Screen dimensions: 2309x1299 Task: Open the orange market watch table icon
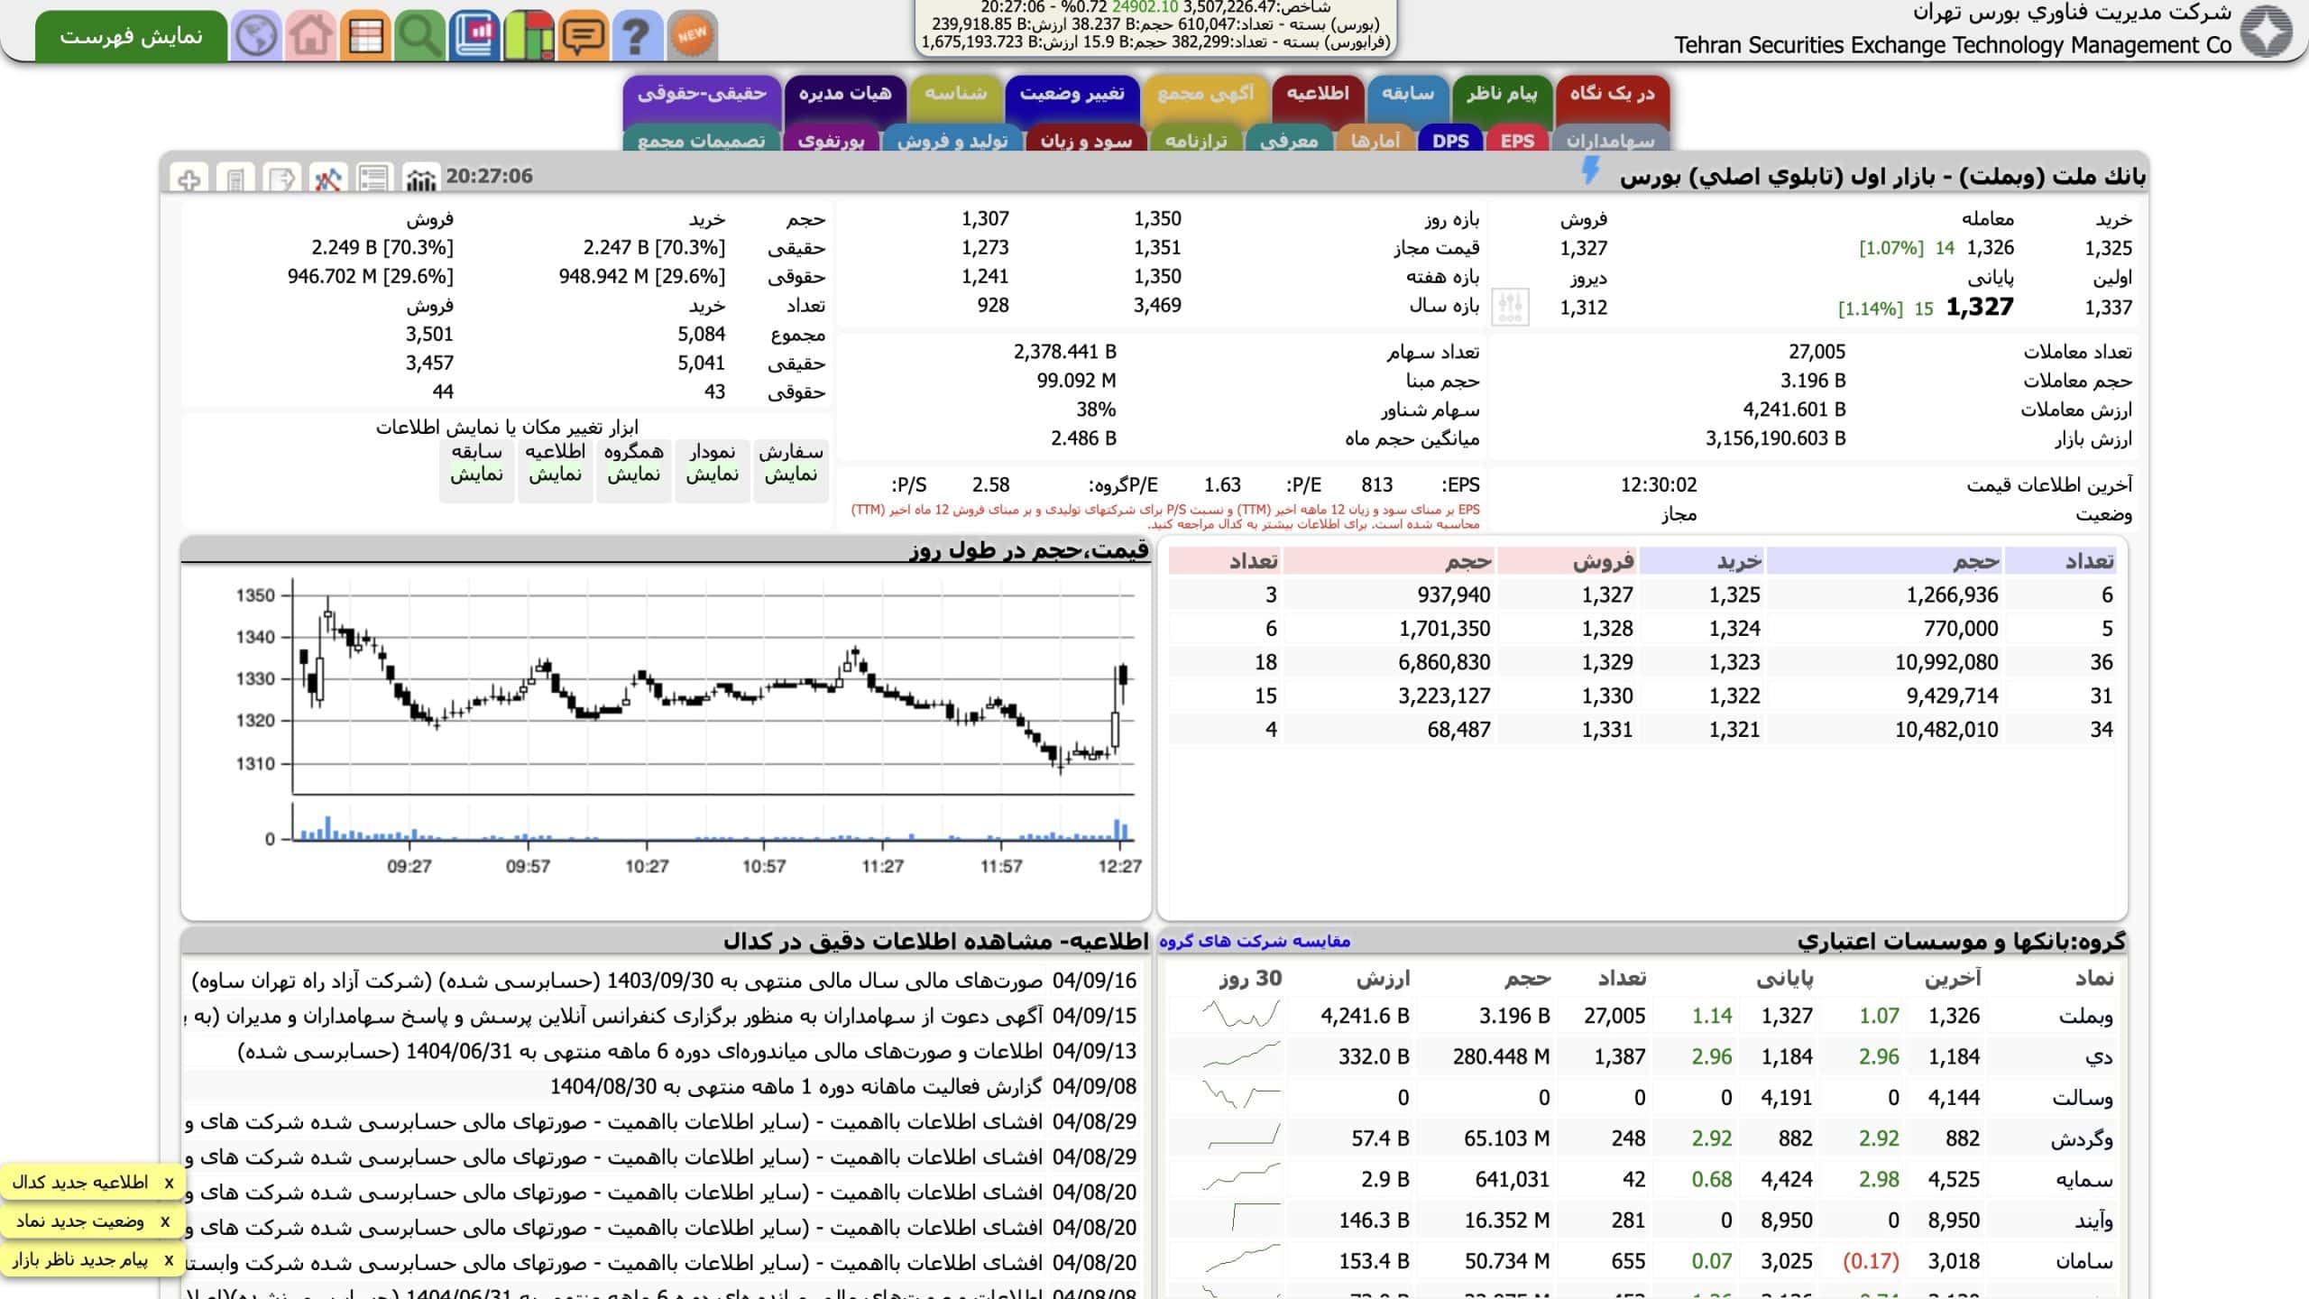tap(365, 36)
